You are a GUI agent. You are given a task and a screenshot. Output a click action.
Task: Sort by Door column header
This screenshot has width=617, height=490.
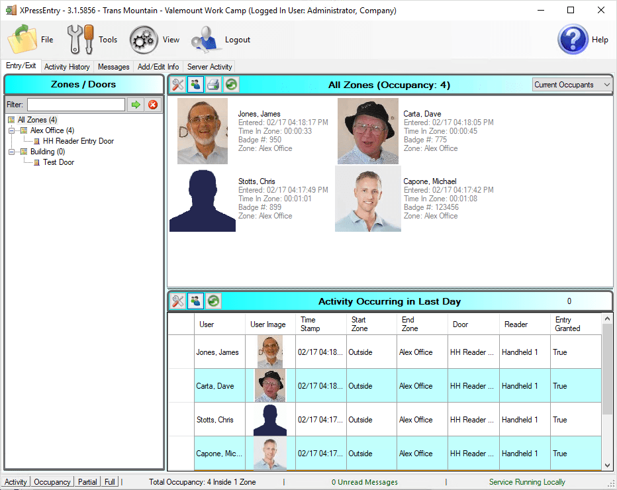pyautogui.click(x=473, y=324)
